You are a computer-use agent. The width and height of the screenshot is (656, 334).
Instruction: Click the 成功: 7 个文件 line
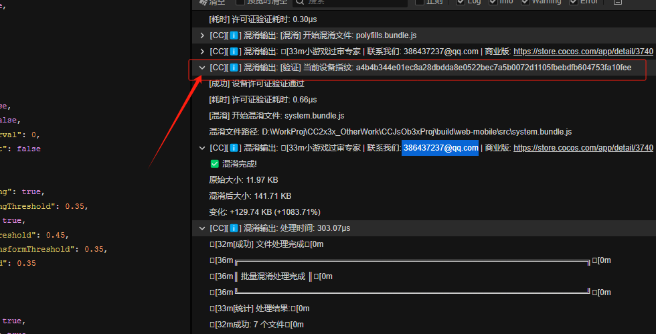pos(256,325)
